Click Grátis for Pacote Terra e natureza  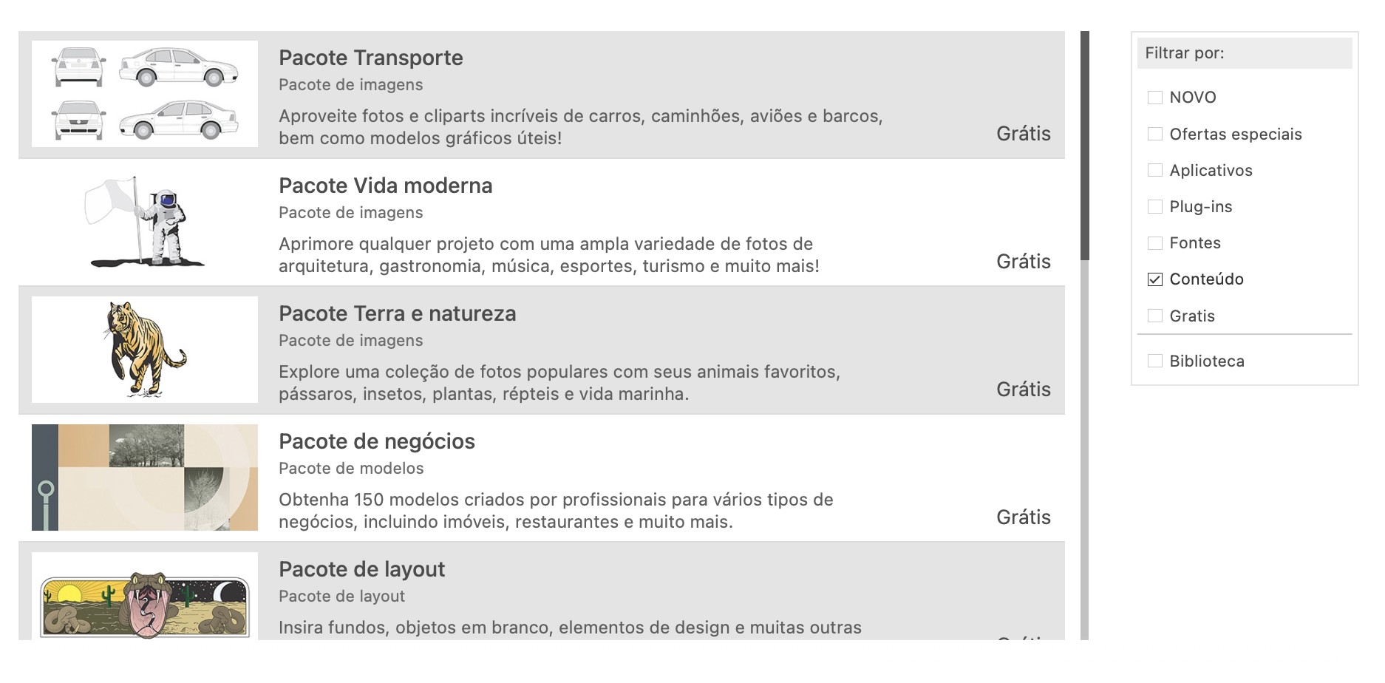point(1023,390)
